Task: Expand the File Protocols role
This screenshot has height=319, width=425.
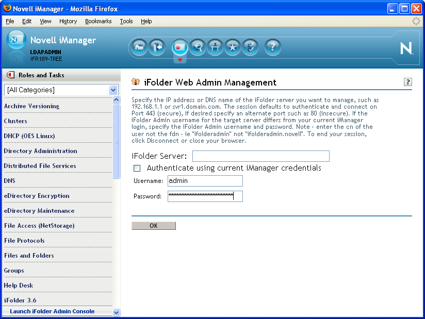Action: click(24, 241)
